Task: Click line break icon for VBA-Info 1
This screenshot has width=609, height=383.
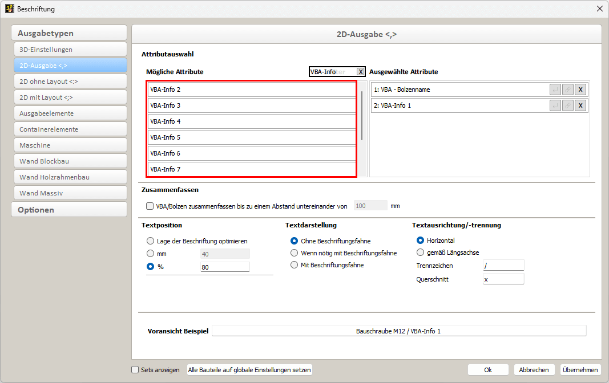Action: (x=555, y=105)
